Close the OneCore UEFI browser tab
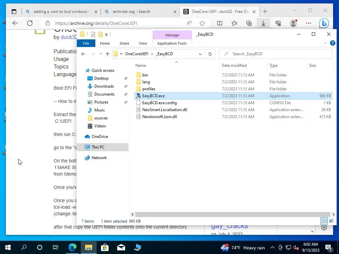 [254, 12]
